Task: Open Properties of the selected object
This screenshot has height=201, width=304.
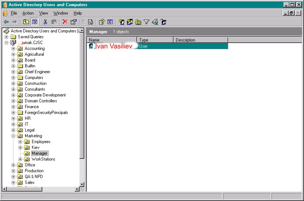Action: 74,22
